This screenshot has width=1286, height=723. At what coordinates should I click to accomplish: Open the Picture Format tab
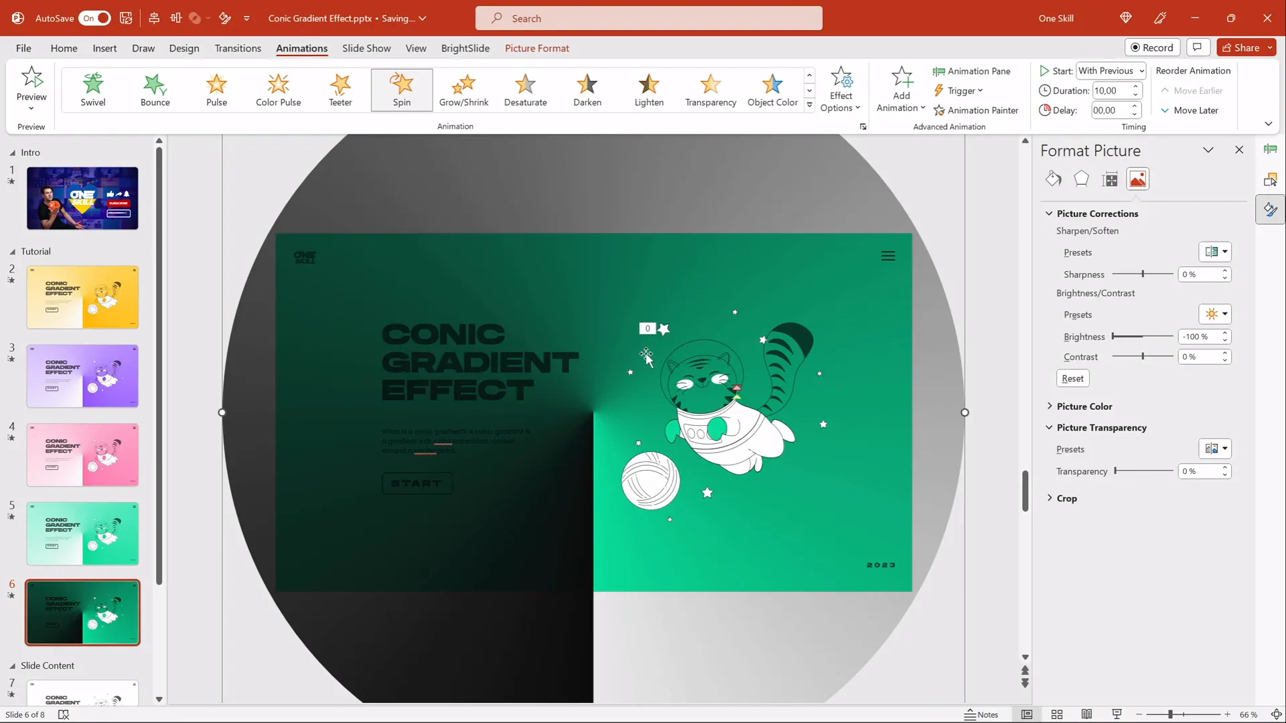click(537, 48)
